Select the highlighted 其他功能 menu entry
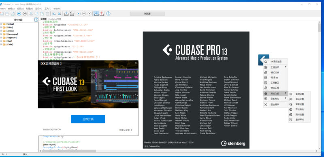Image resolution: width=324 pixels, height=157 pixels. (x=276, y=93)
